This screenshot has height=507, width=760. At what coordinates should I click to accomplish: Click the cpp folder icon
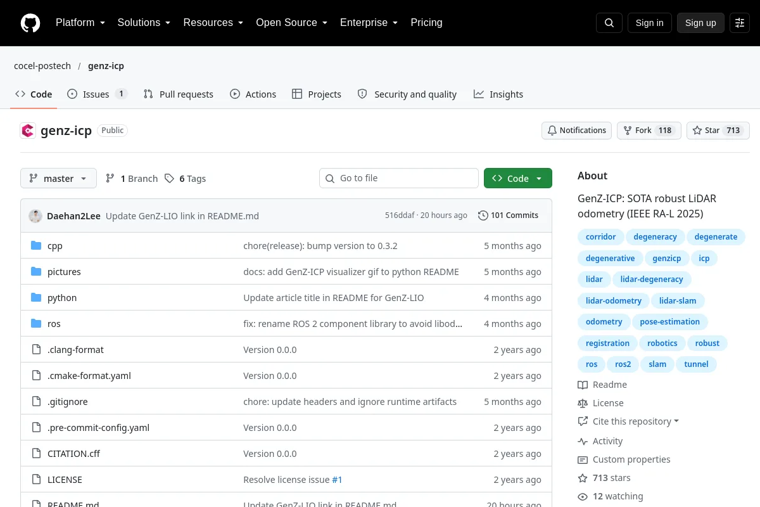coord(36,246)
